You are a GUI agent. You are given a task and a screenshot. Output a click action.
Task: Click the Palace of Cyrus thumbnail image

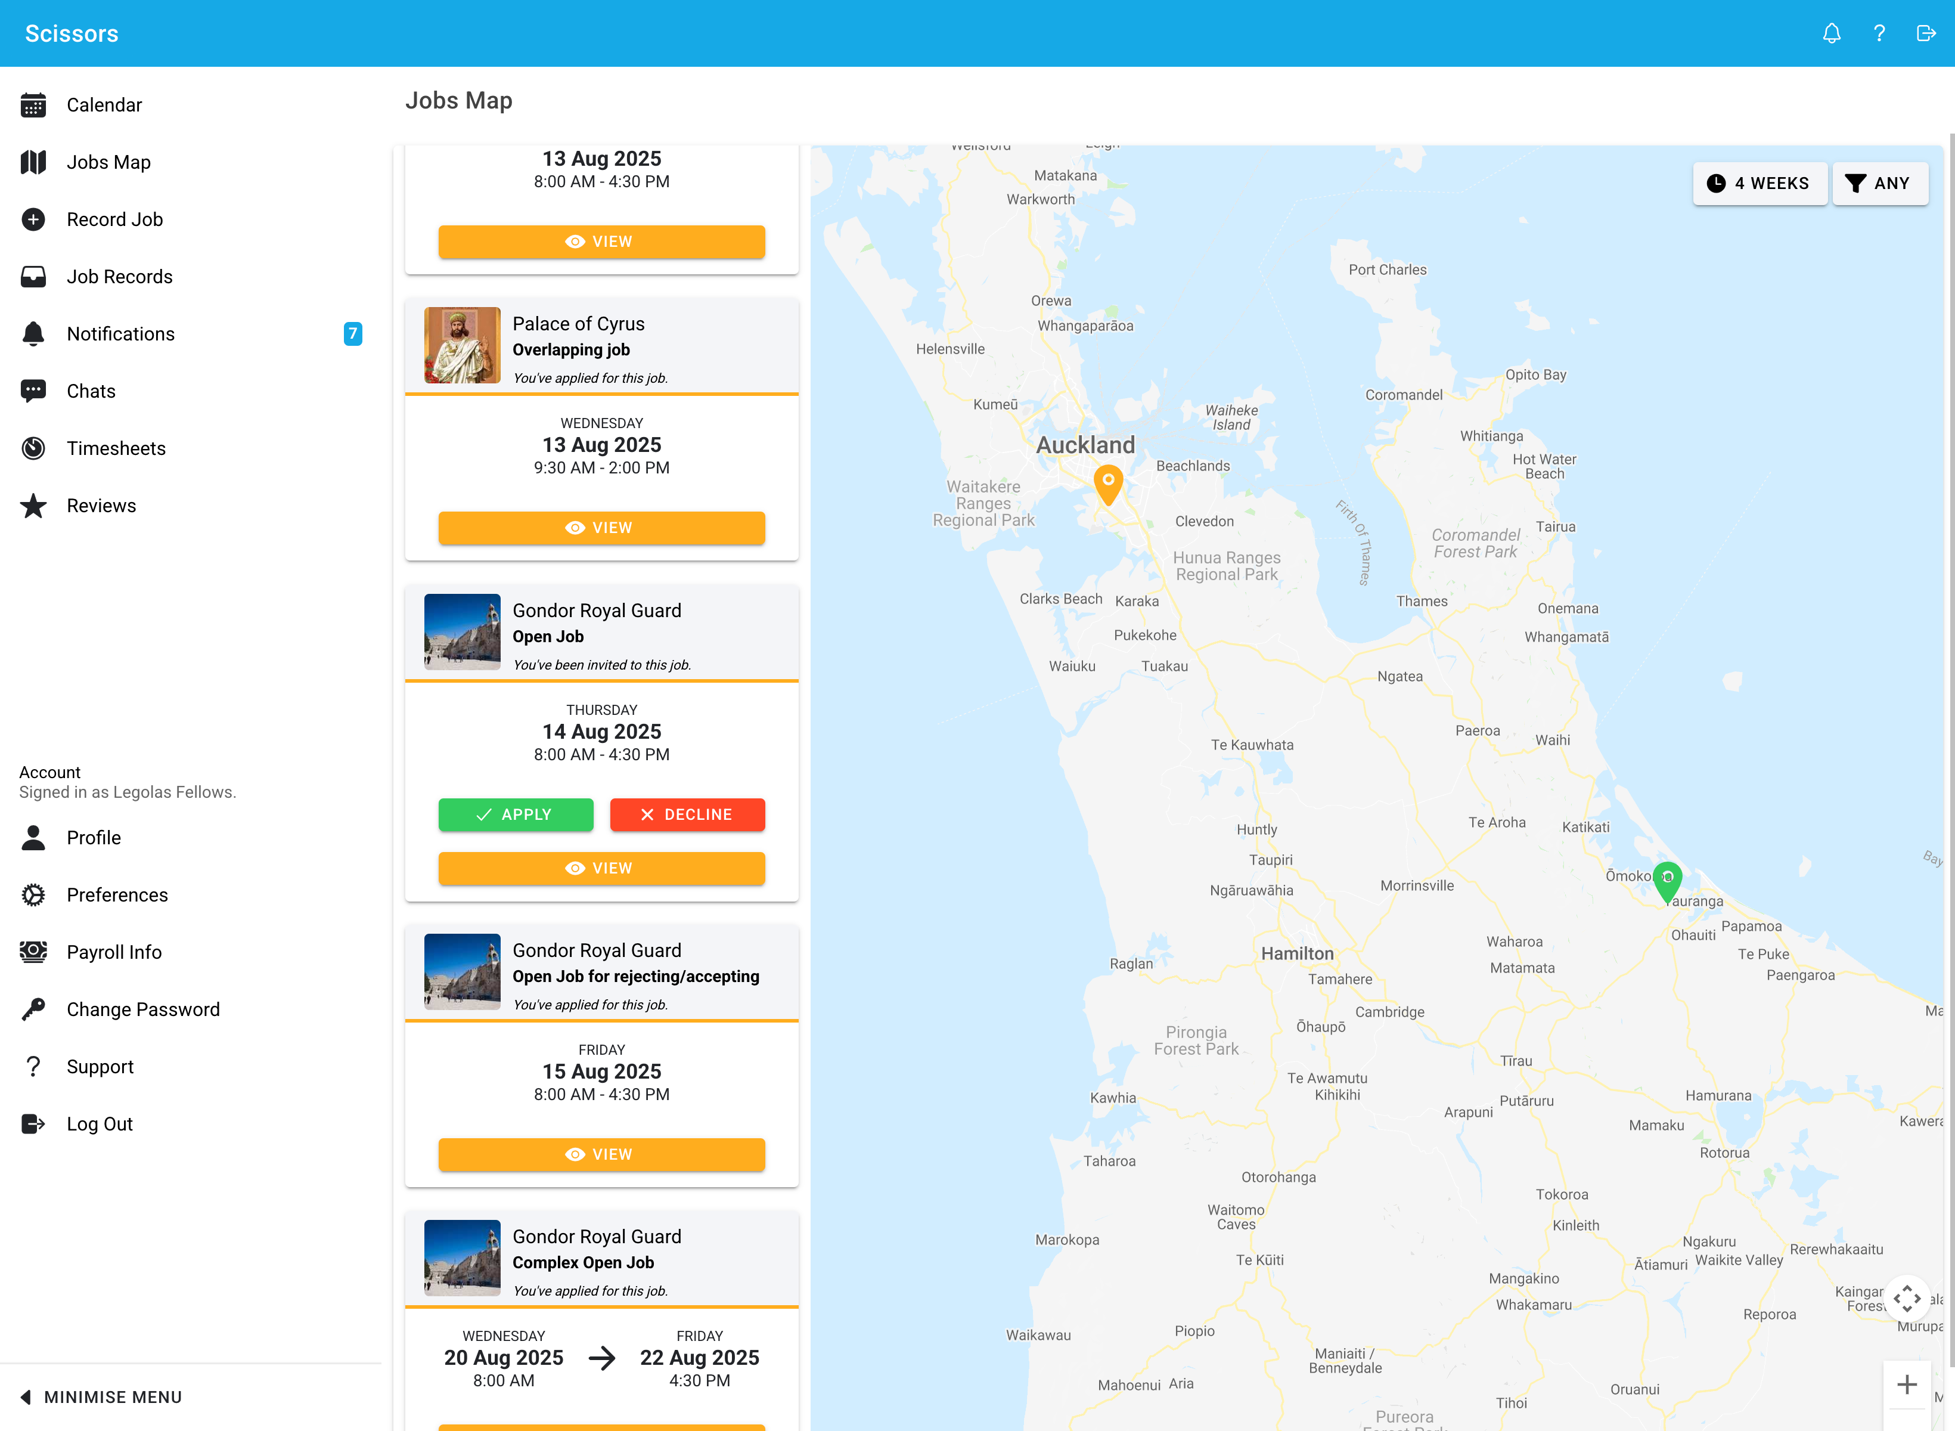point(461,345)
